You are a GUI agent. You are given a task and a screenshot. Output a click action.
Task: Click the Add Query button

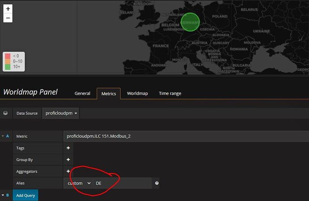[26, 195]
